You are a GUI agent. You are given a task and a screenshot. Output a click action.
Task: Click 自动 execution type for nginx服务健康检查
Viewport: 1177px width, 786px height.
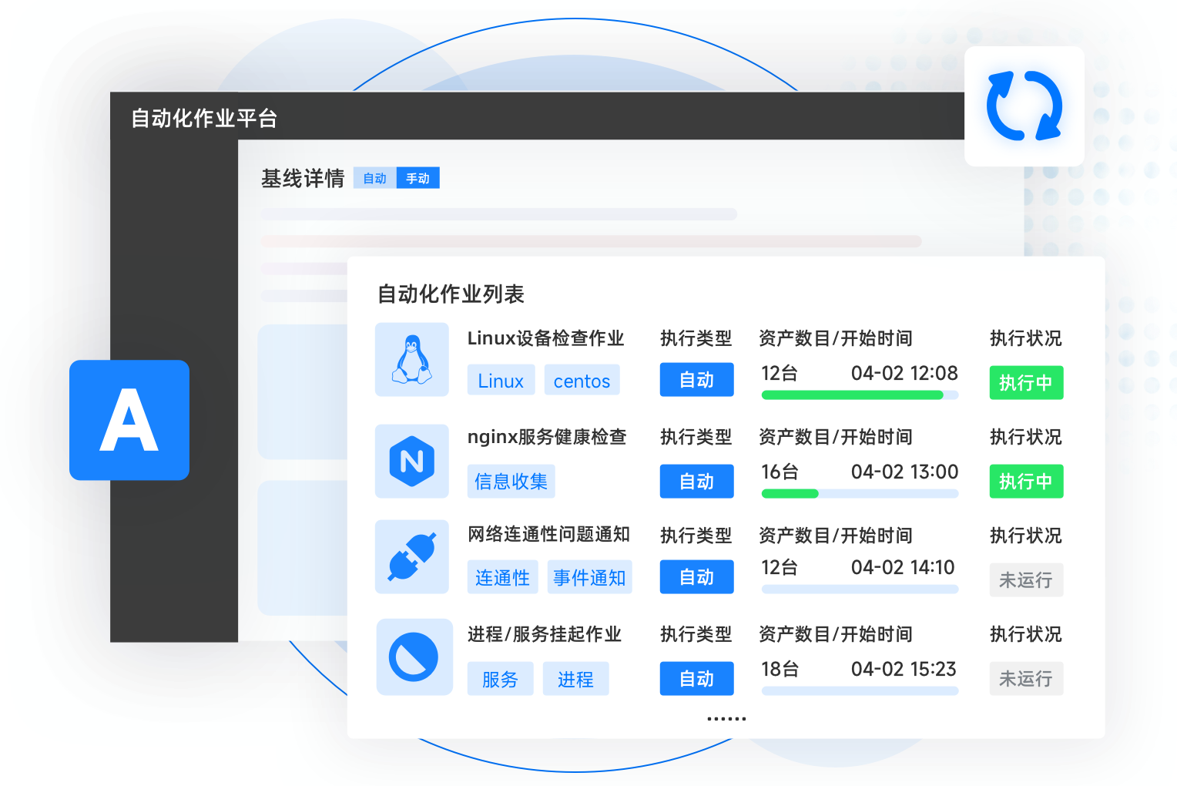pos(696,482)
